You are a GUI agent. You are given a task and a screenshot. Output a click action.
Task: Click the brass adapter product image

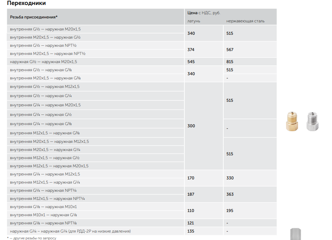point(292,121)
